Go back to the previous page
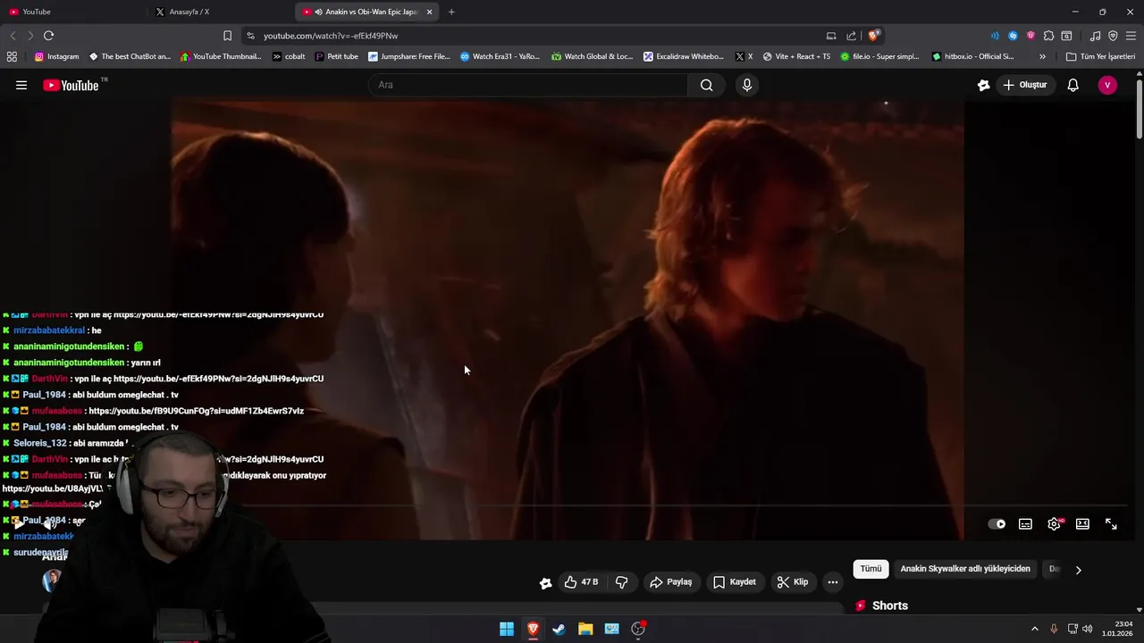Image resolution: width=1144 pixels, height=643 pixels. 13,36
